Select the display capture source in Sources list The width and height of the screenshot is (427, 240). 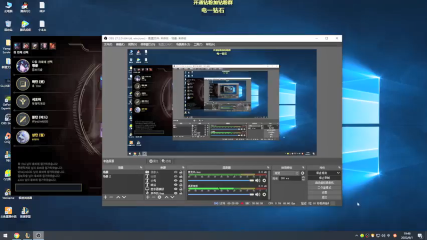tap(165, 189)
